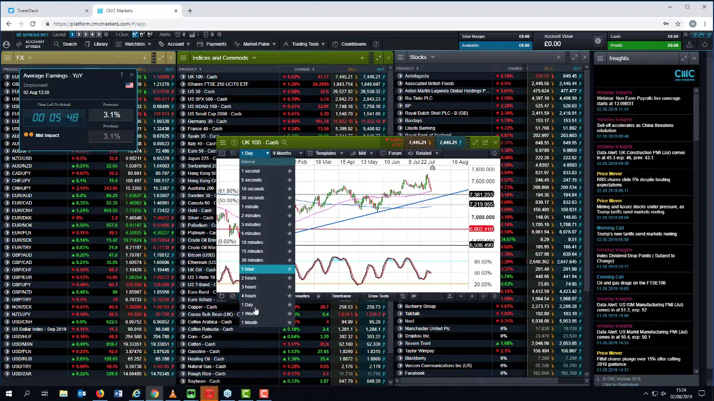Open the Countdowns tool
714x401 pixels.
pos(349,44)
